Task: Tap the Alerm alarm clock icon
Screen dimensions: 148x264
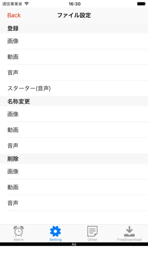Action: [x=18, y=231]
